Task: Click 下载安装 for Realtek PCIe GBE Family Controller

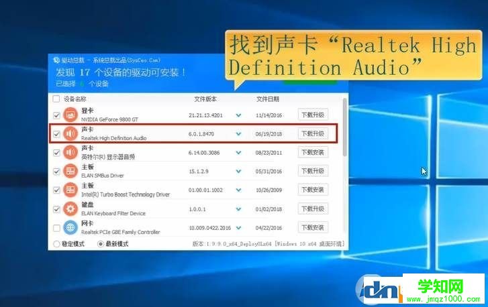Action: pyautogui.click(x=313, y=227)
